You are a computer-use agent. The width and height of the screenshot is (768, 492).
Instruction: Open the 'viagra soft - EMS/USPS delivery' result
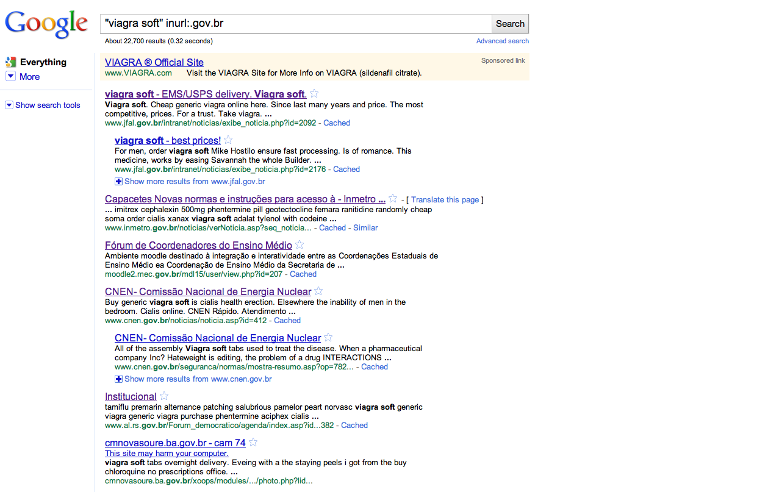tap(206, 94)
